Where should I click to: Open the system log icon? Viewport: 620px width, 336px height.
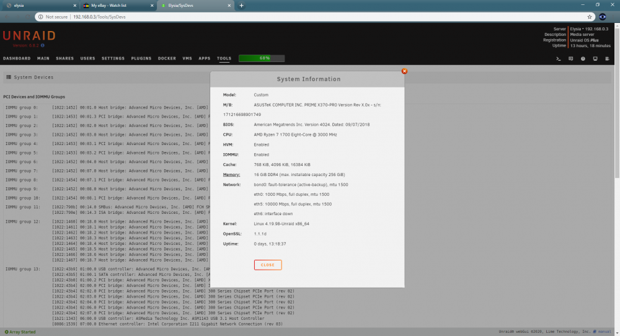(608, 58)
